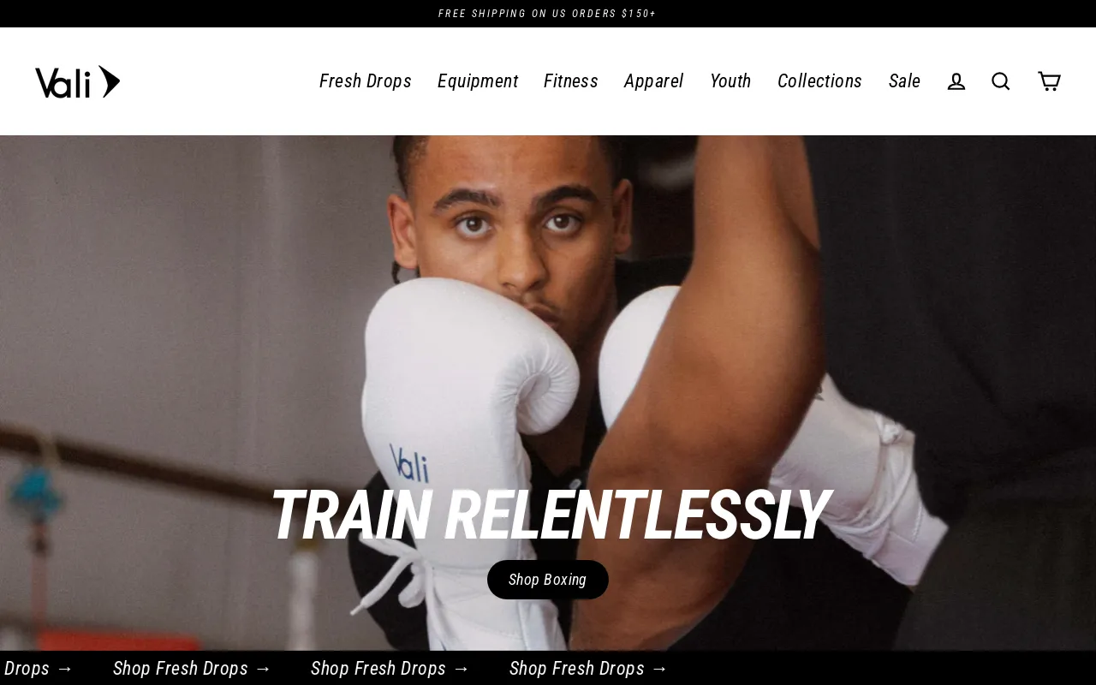Click the free shipping announcement bar
Image resolution: width=1096 pixels, height=685 pixels.
(548, 14)
